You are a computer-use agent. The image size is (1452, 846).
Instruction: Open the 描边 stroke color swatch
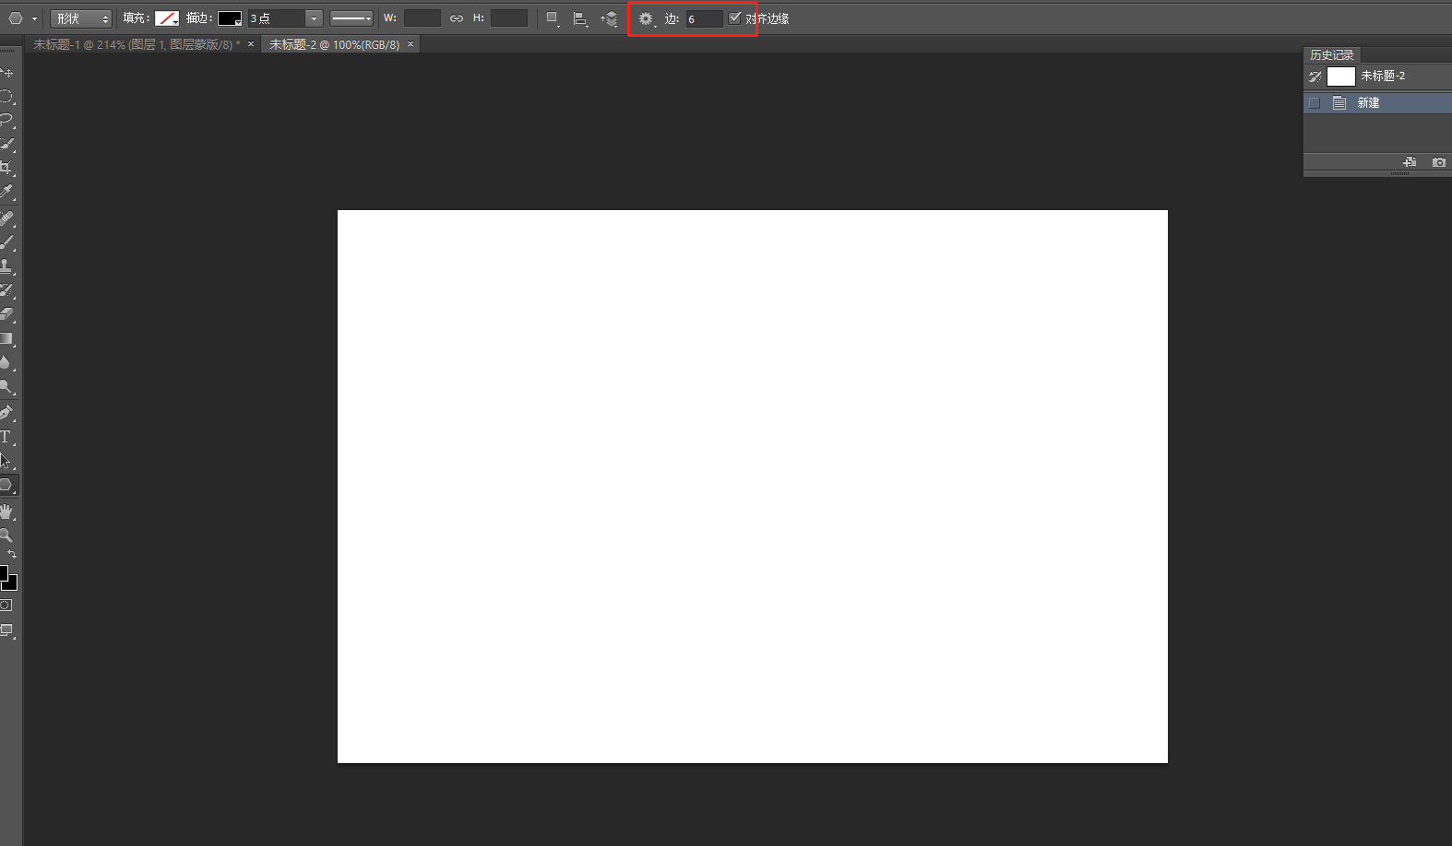[230, 18]
